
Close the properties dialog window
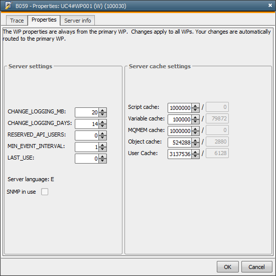270,6
